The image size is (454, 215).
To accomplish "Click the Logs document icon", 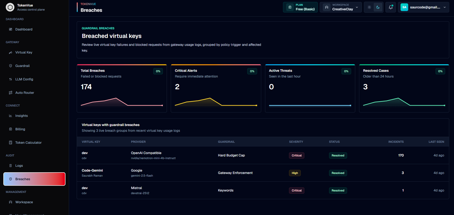I will [10, 166].
